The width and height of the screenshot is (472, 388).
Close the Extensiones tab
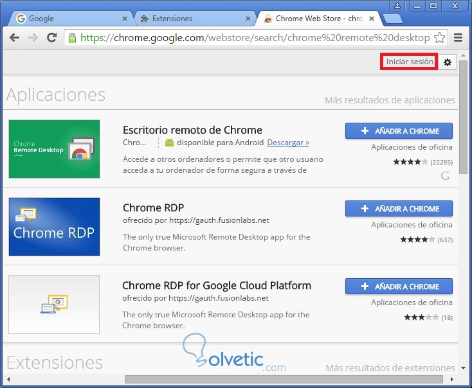[248, 19]
